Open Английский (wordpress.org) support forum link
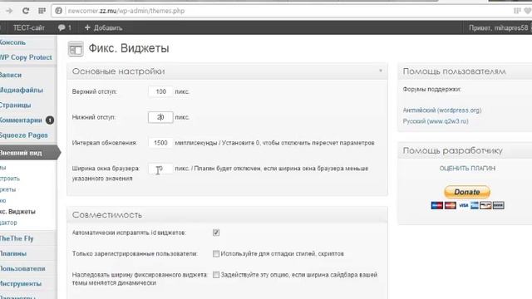The image size is (532, 299). pyautogui.click(x=442, y=110)
